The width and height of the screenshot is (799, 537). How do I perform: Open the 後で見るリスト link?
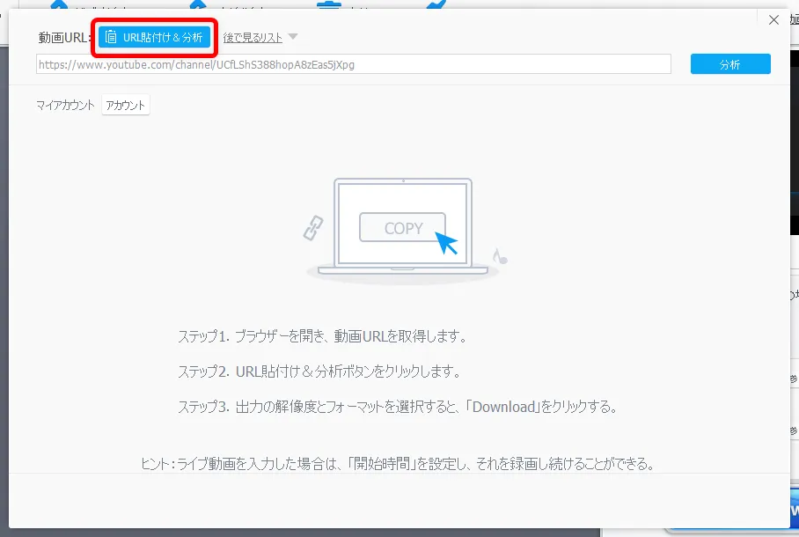pos(253,37)
